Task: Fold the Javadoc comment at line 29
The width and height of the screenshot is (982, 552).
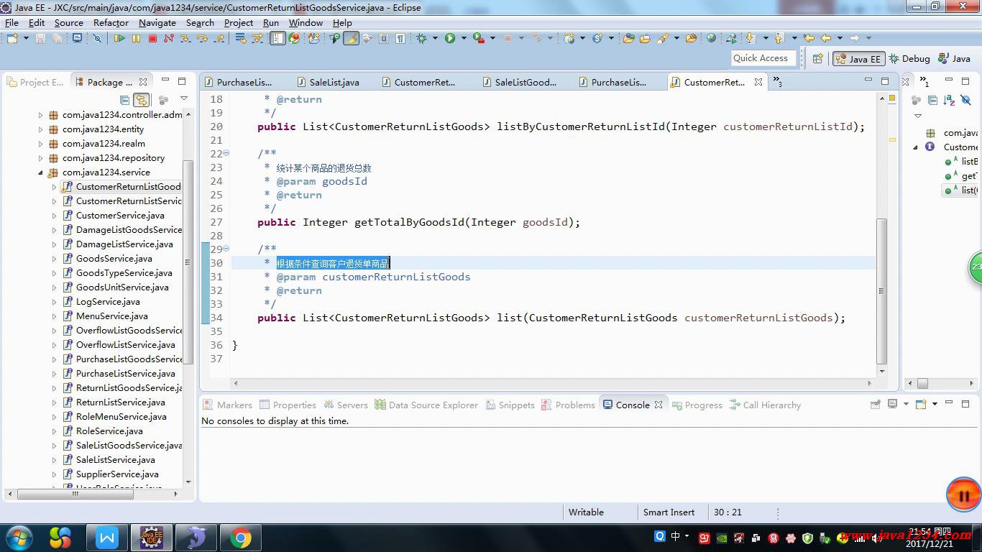Action: click(226, 249)
